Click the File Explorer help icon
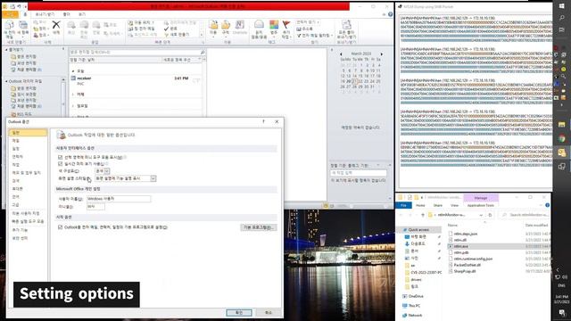 pyautogui.click(x=547, y=205)
